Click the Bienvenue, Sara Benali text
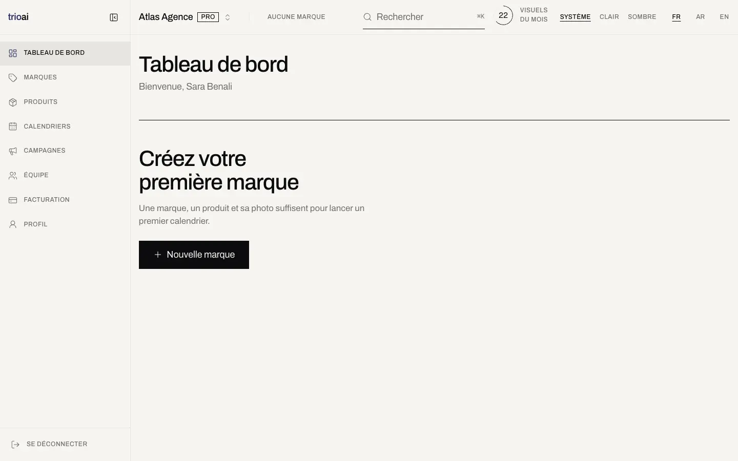The height and width of the screenshot is (461, 738). [x=186, y=87]
